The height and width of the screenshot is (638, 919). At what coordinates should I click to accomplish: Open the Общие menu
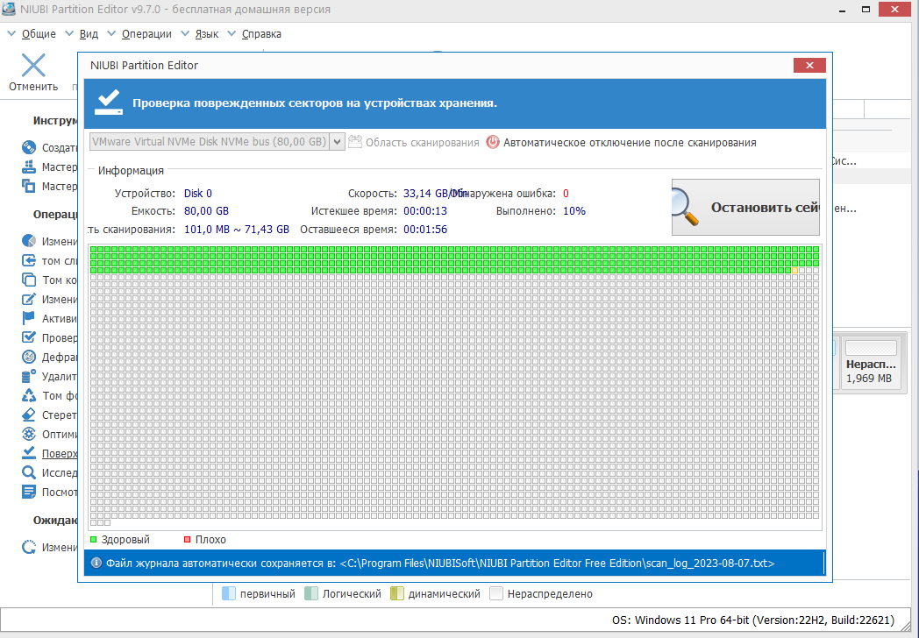tap(39, 34)
